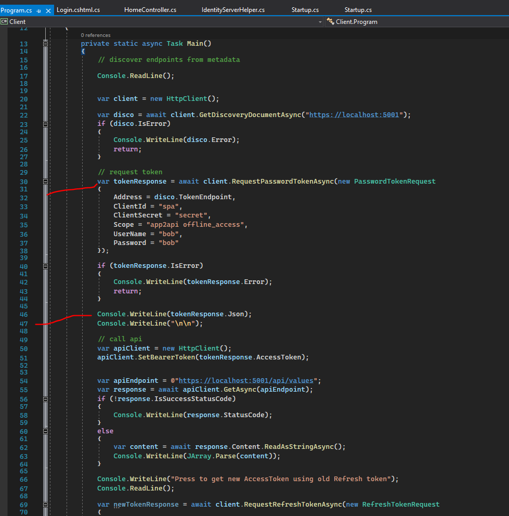Image resolution: width=509 pixels, height=516 pixels.
Task: Click the method icon beside Client.Program
Action: (x=330, y=21)
